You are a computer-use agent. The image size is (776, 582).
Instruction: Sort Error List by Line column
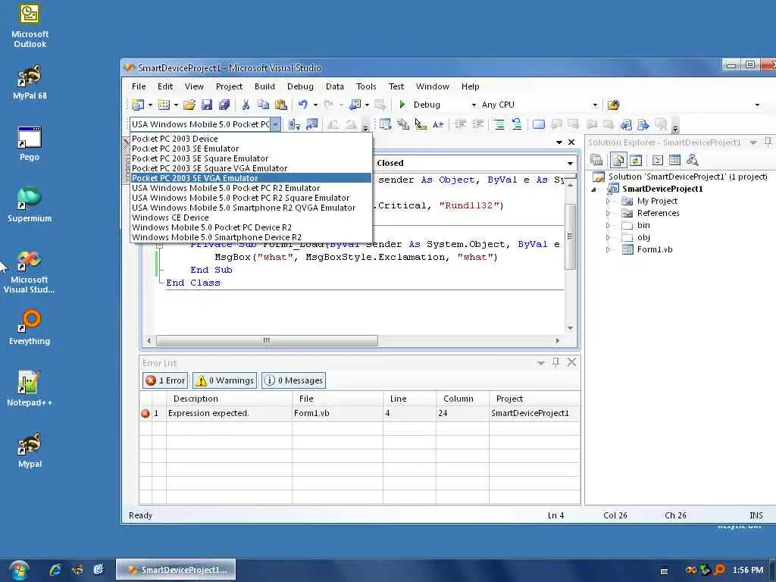pyautogui.click(x=409, y=399)
